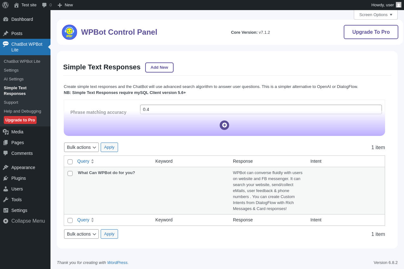
Task: Check the 'What Can WPBot do for you?' row
Action: (x=70, y=173)
